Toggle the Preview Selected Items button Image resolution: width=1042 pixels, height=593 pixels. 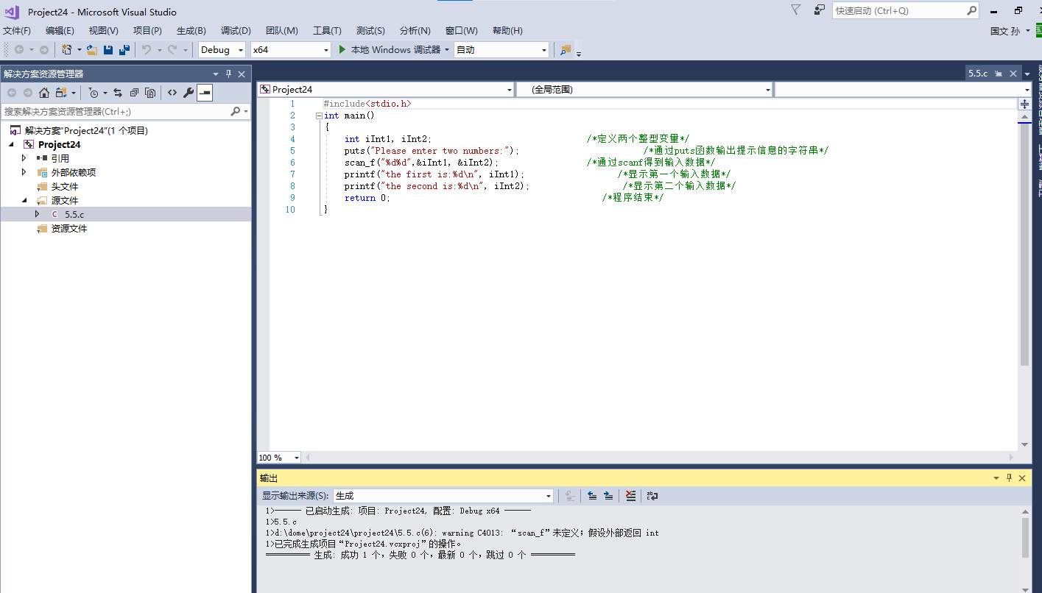[205, 93]
